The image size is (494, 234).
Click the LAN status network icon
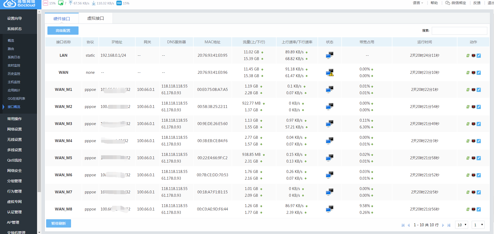click(x=330, y=55)
